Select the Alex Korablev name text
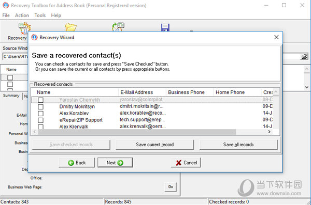This screenshot has width=311, height=205. pos(74,113)
